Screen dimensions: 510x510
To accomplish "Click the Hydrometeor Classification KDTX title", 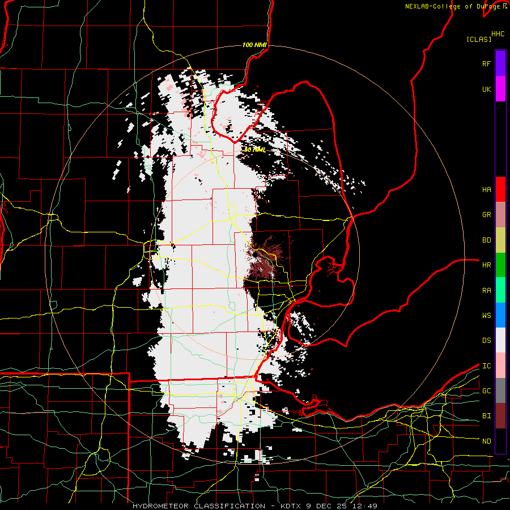I will [255, 506].
